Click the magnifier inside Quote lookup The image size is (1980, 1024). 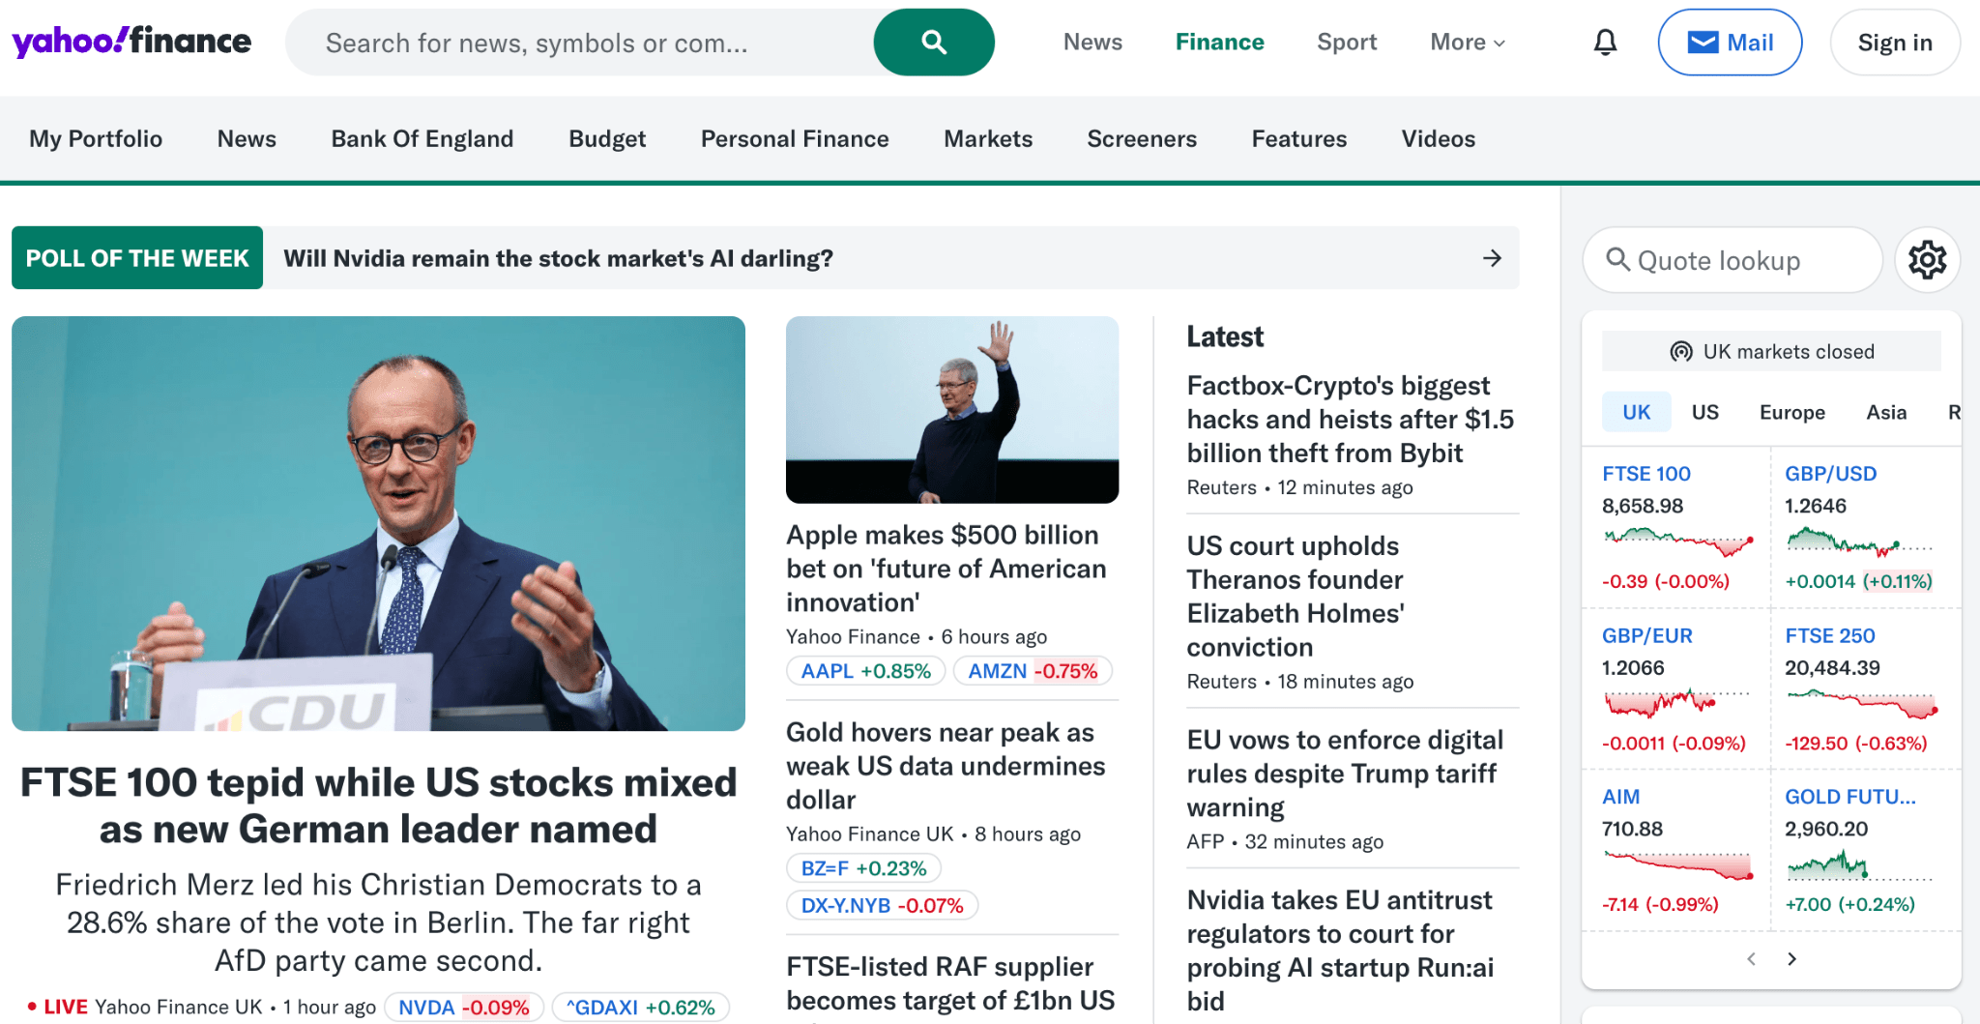pos(1618,259)
